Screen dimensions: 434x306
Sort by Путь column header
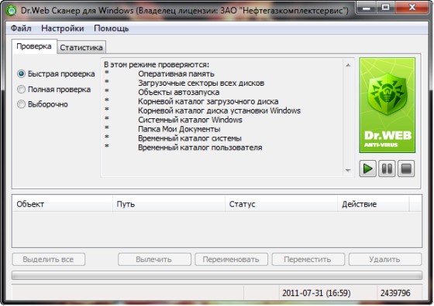point(169,204)
